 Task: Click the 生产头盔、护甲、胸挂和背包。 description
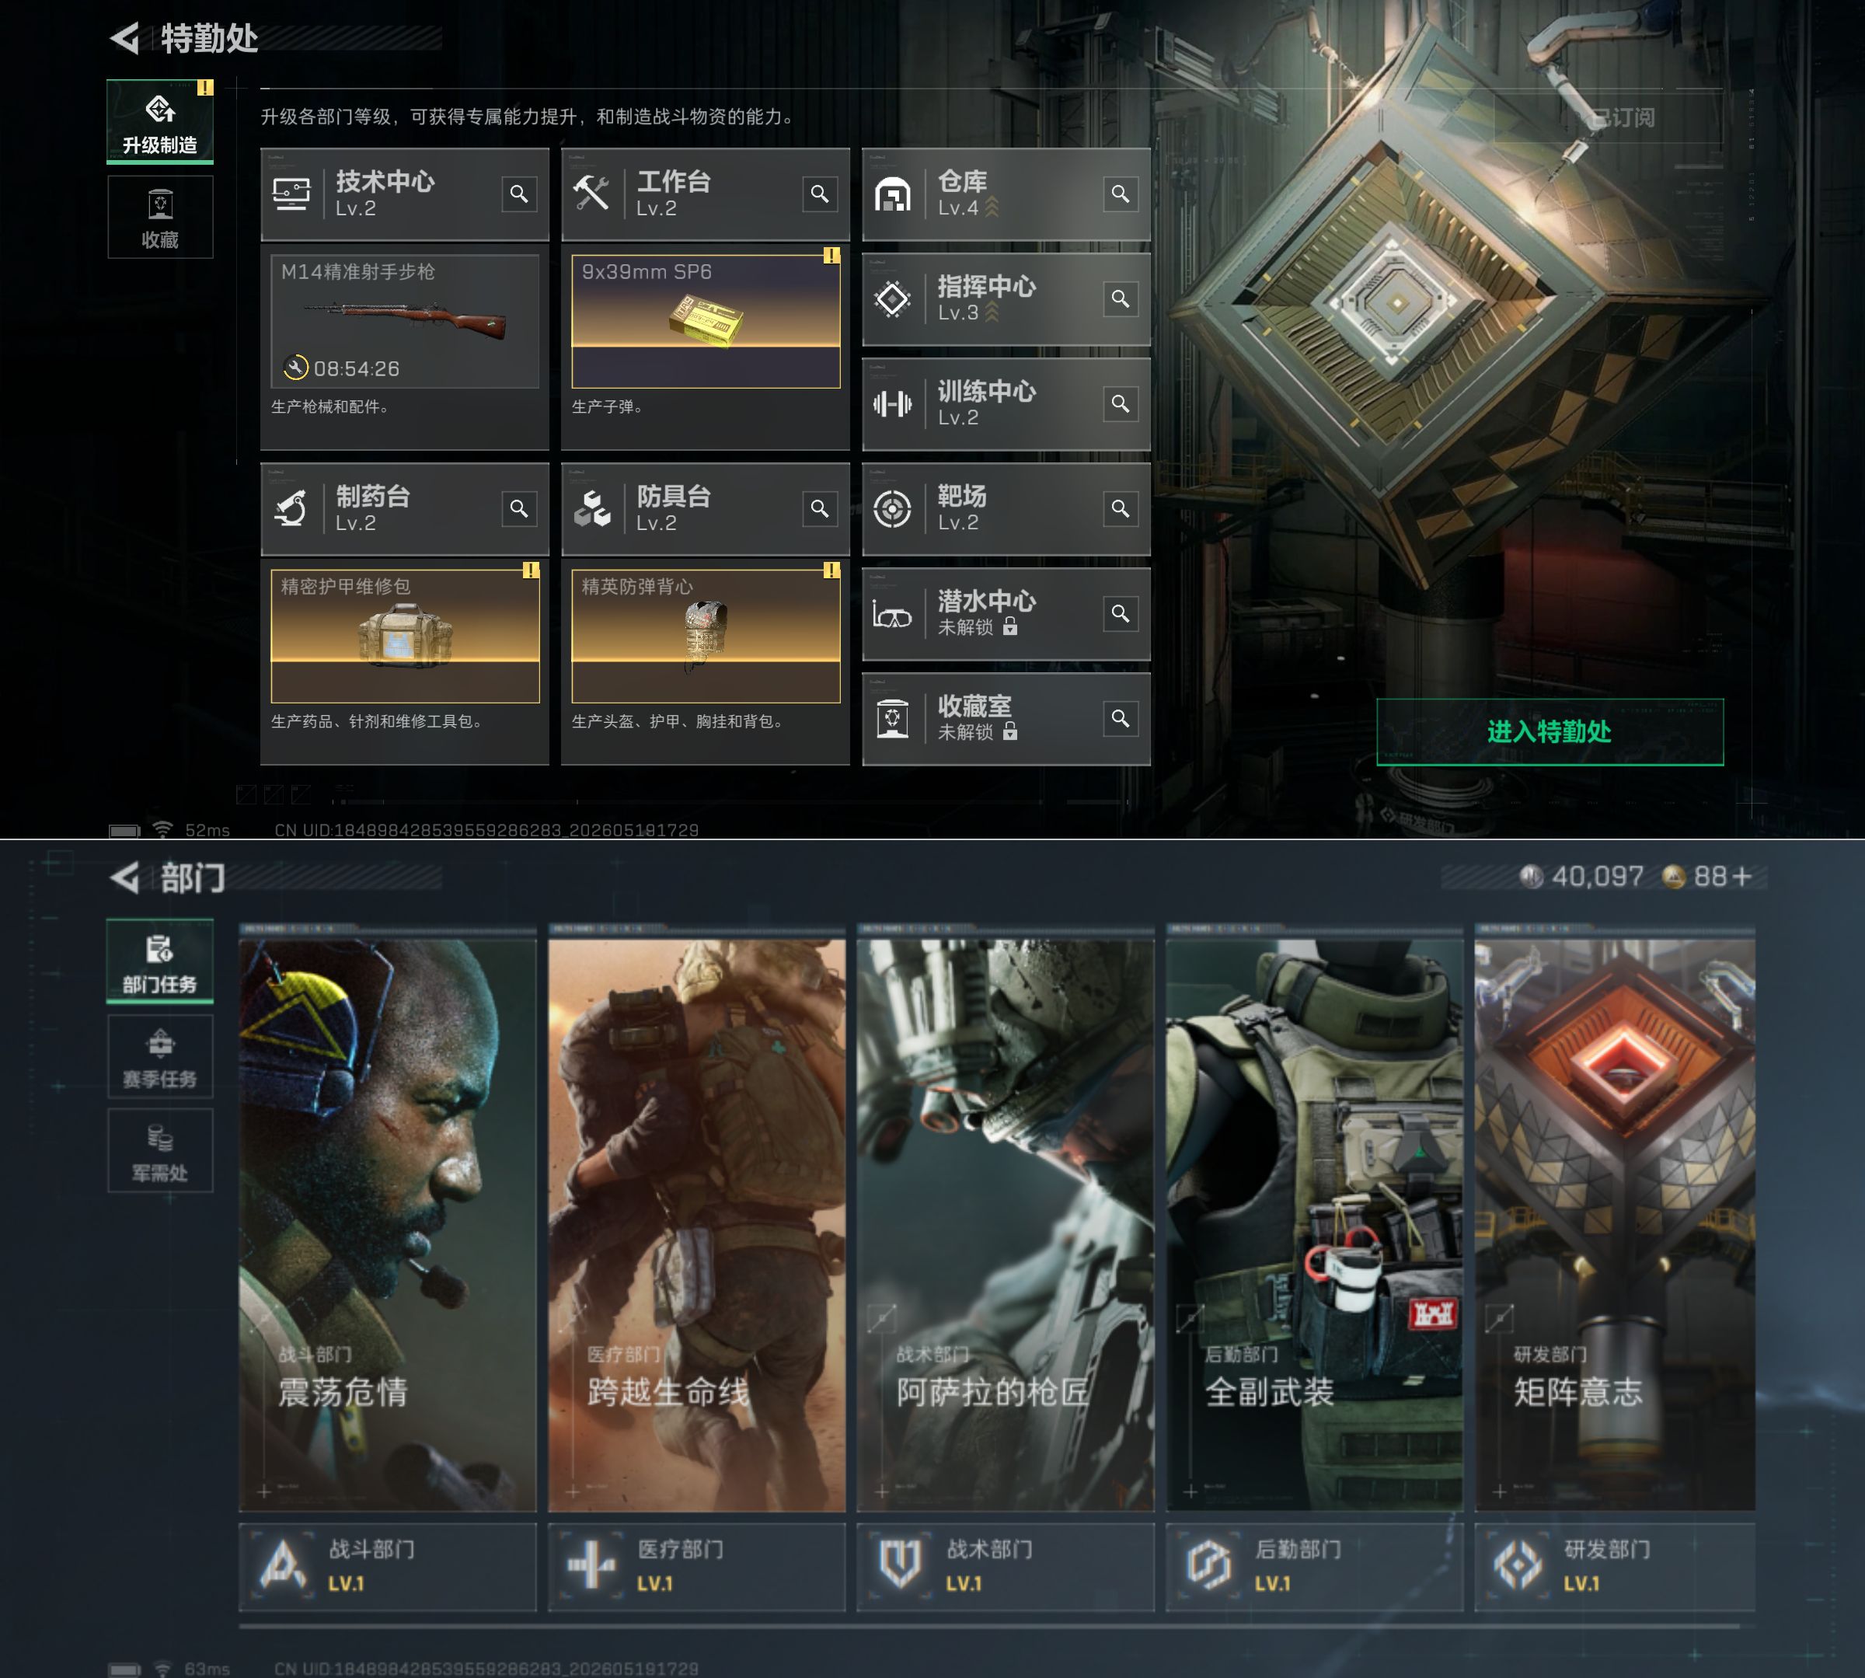678,721
